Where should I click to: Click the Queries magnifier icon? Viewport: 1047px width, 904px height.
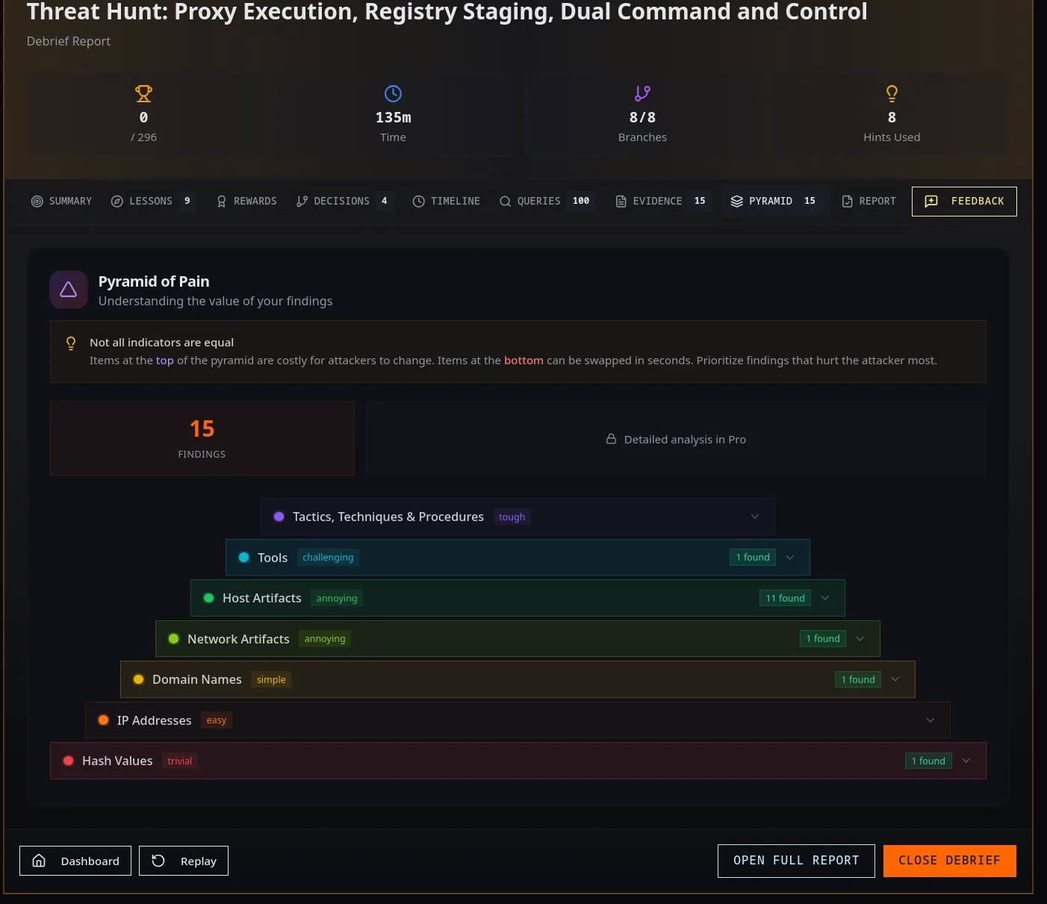pos(506,202)
